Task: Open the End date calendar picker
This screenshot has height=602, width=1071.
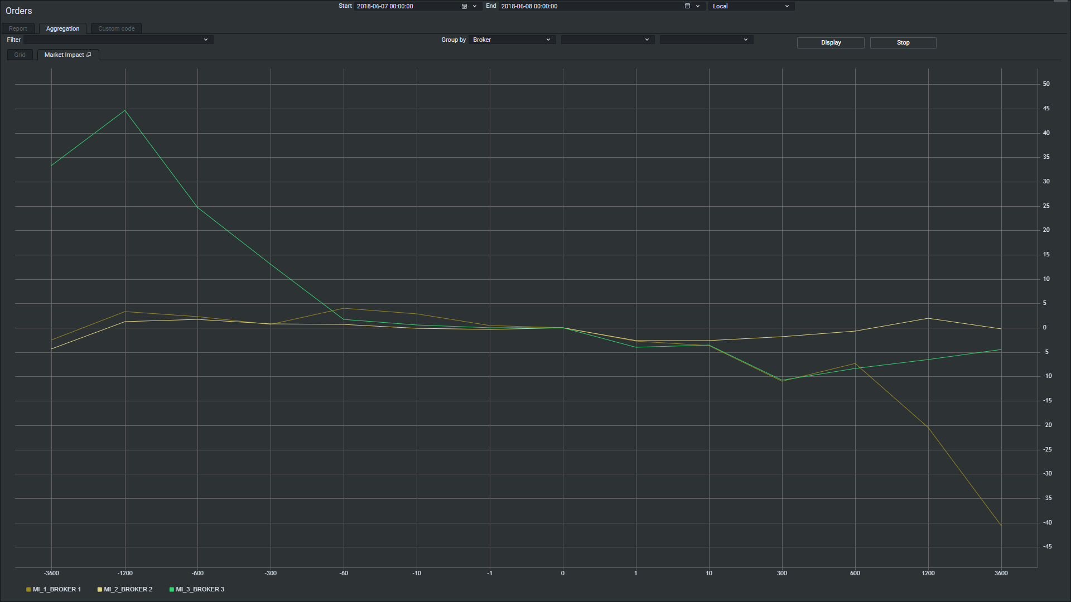Action: [687, 6]
